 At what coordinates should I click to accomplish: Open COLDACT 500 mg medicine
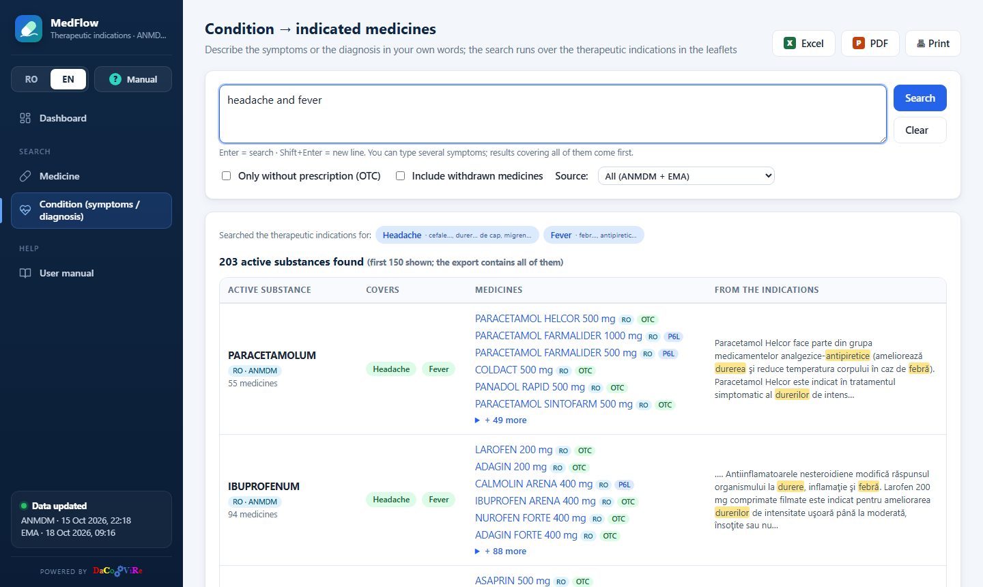[x=514, y=370]
